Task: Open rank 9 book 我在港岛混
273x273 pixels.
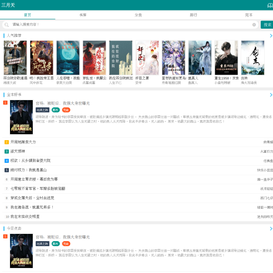Action: [32, 207]
